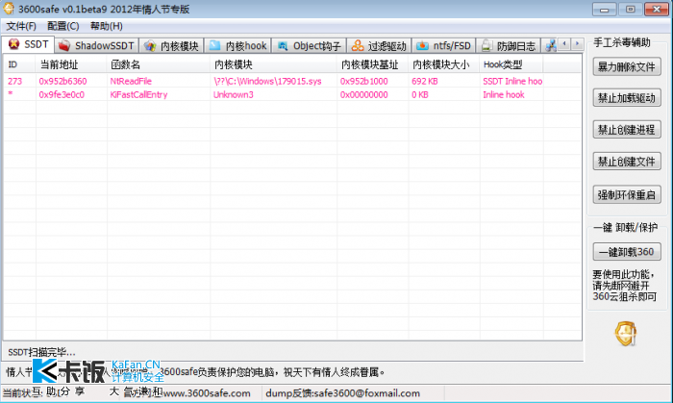Click the 179015.sys module path cell
The height and width of the screenshot is (403, 673).
coord(267,81)
